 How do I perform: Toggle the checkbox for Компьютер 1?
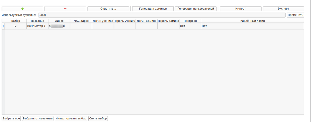[x=16, y=26]
